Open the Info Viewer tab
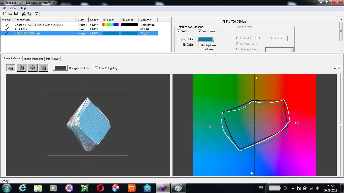This screenshot has width=344, height=193. [53, 59]
